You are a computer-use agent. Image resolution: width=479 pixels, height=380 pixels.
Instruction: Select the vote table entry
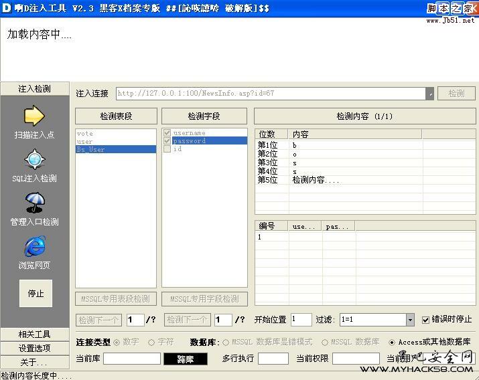[x=116, y=133]
